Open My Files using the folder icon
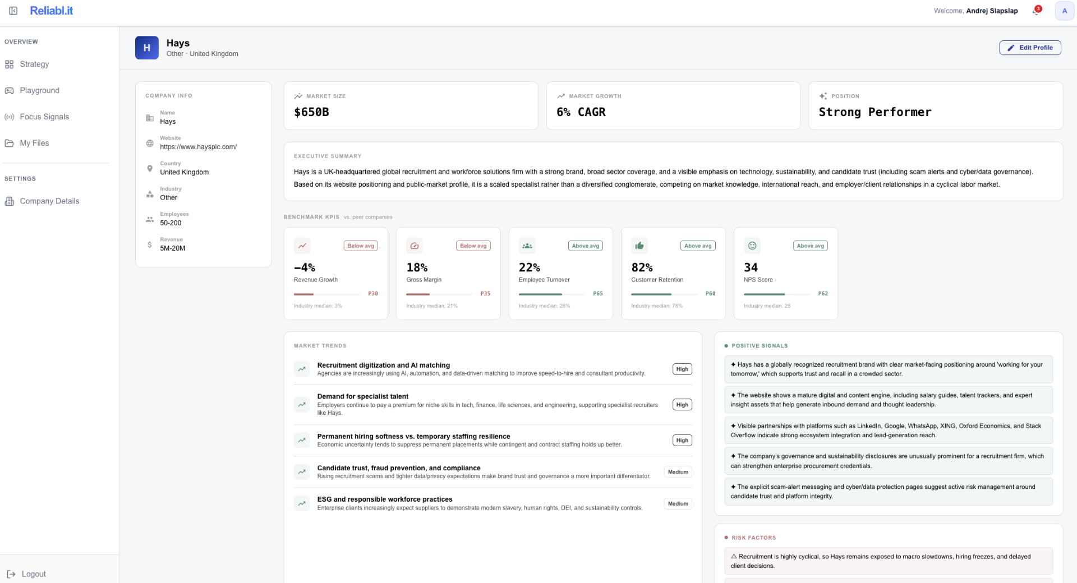Screen dimensions: 1077x583 [x=10, y=143]
